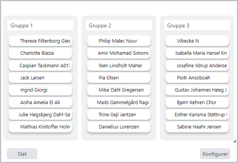Screen dimensions: 238x163
Task: Click the Philip Malec Nour card
Action: 119,41
